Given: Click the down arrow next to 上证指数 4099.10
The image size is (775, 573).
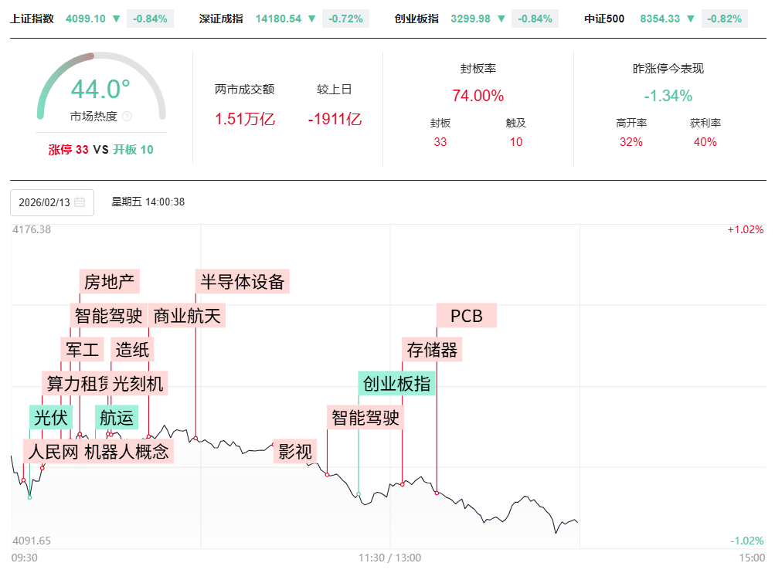Looking at the screenshot, I should 116,19.
